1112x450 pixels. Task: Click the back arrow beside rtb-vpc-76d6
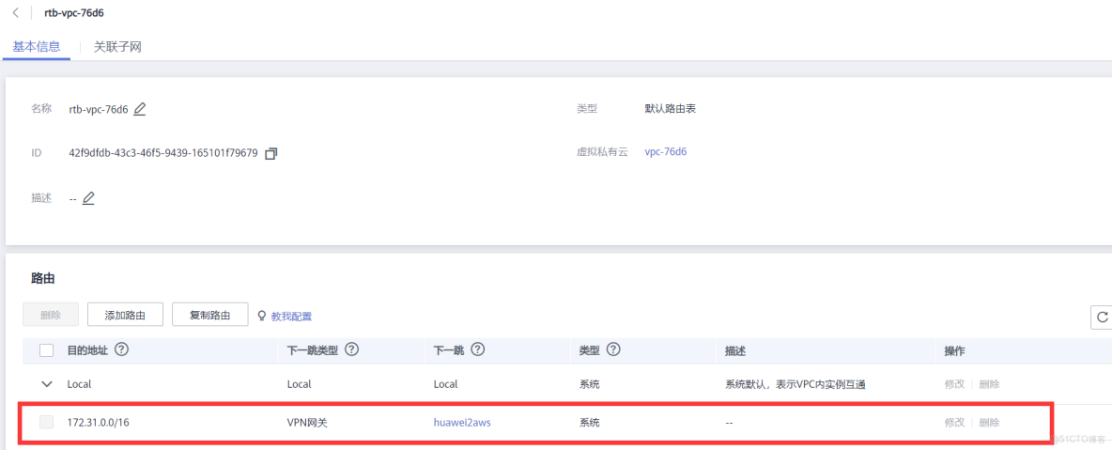[16, 13]
